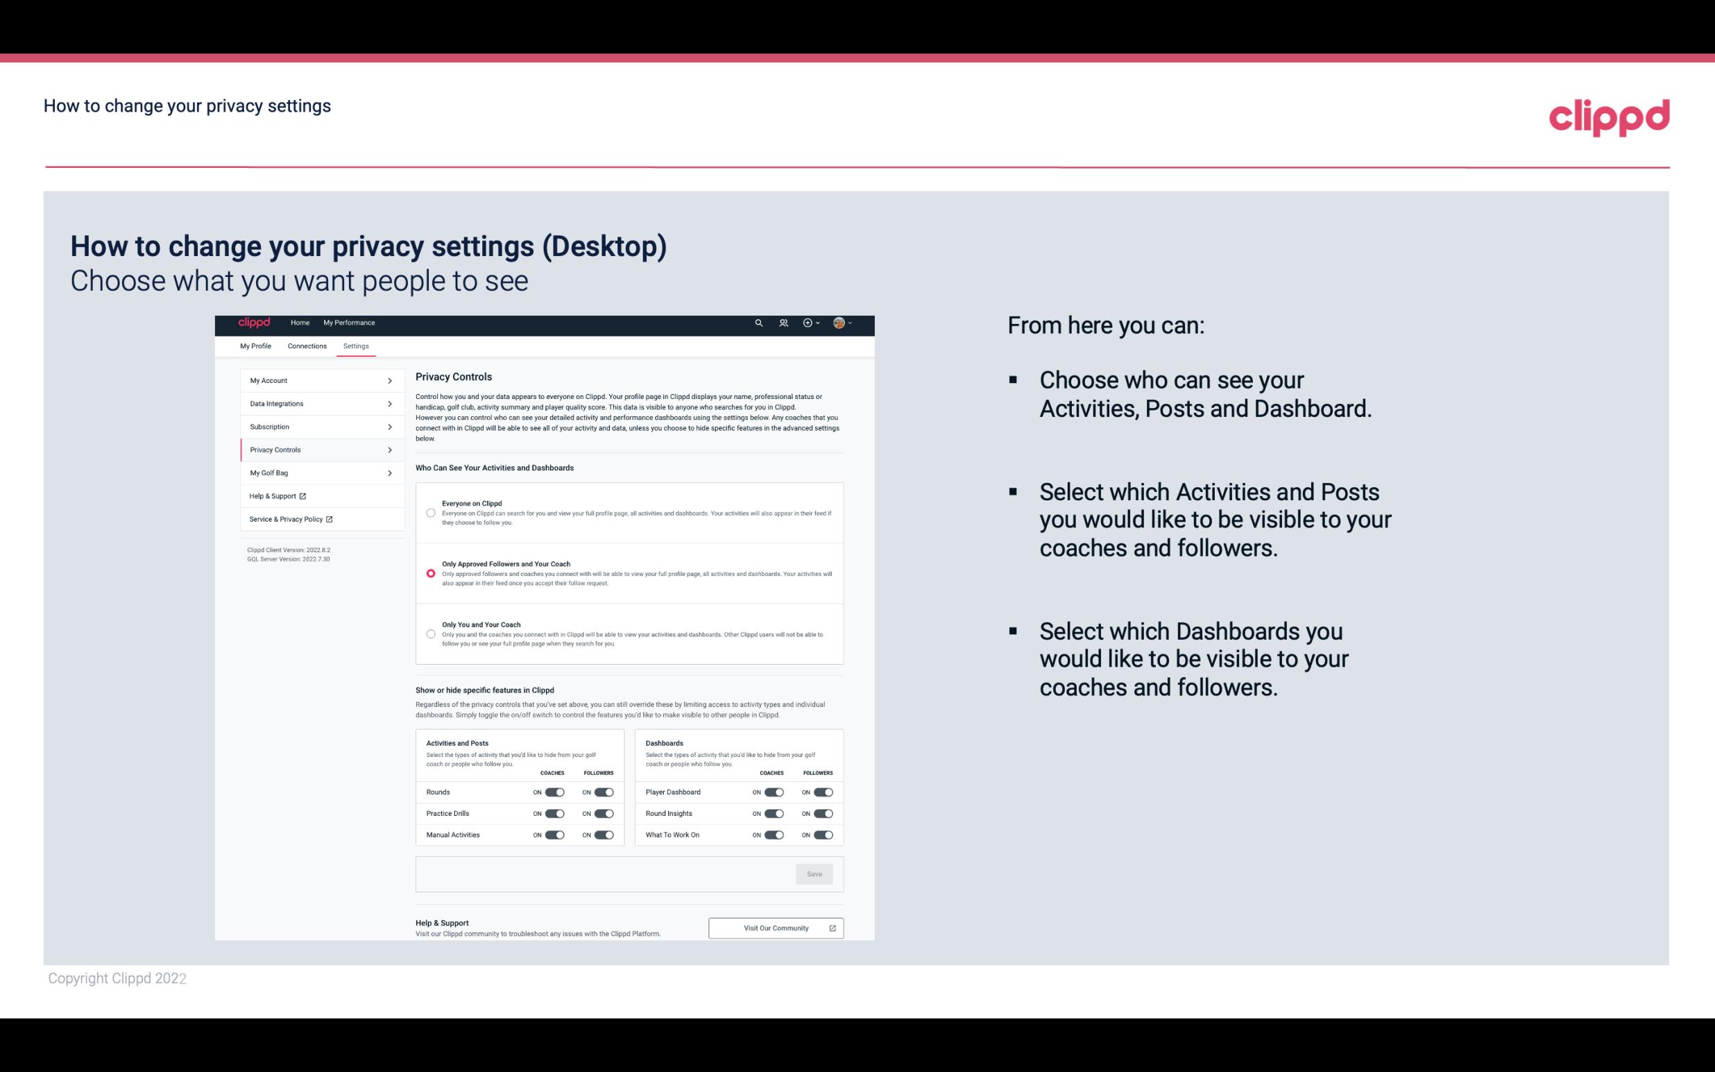Select the Only Approved Followers radio button
Screen dimensions: 1715x1072
[x=429, y=572]
